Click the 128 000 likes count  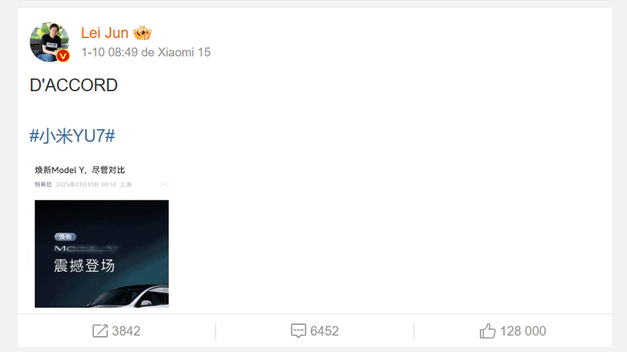pyautogui.click(x=523, y=331)
